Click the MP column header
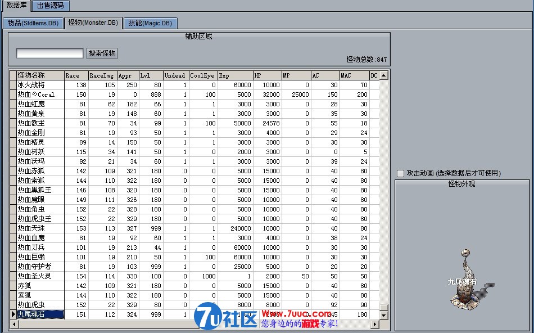This screenshot has height=333, width=534. pyautogui.click(x=296, y=75)
